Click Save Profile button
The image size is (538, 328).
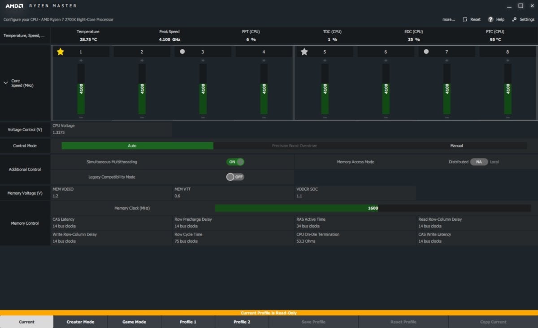[x=314, y=322]
